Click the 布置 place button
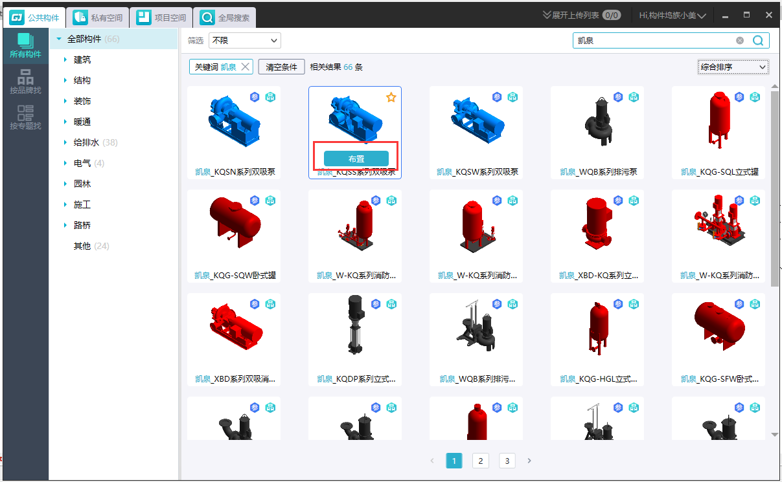This screenshot has height=482, width=782. click(x=356, y=159)
